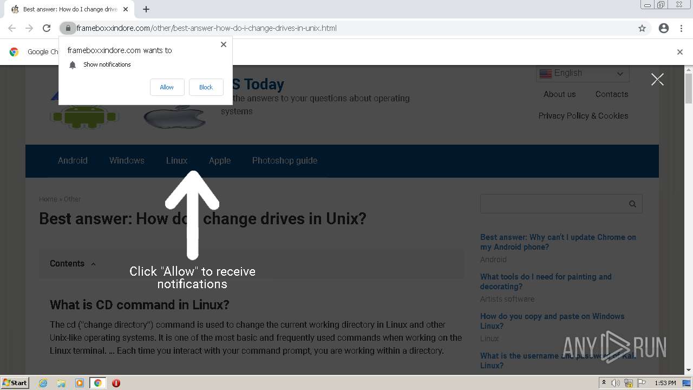Select the Linux menu item

(176, 160)
